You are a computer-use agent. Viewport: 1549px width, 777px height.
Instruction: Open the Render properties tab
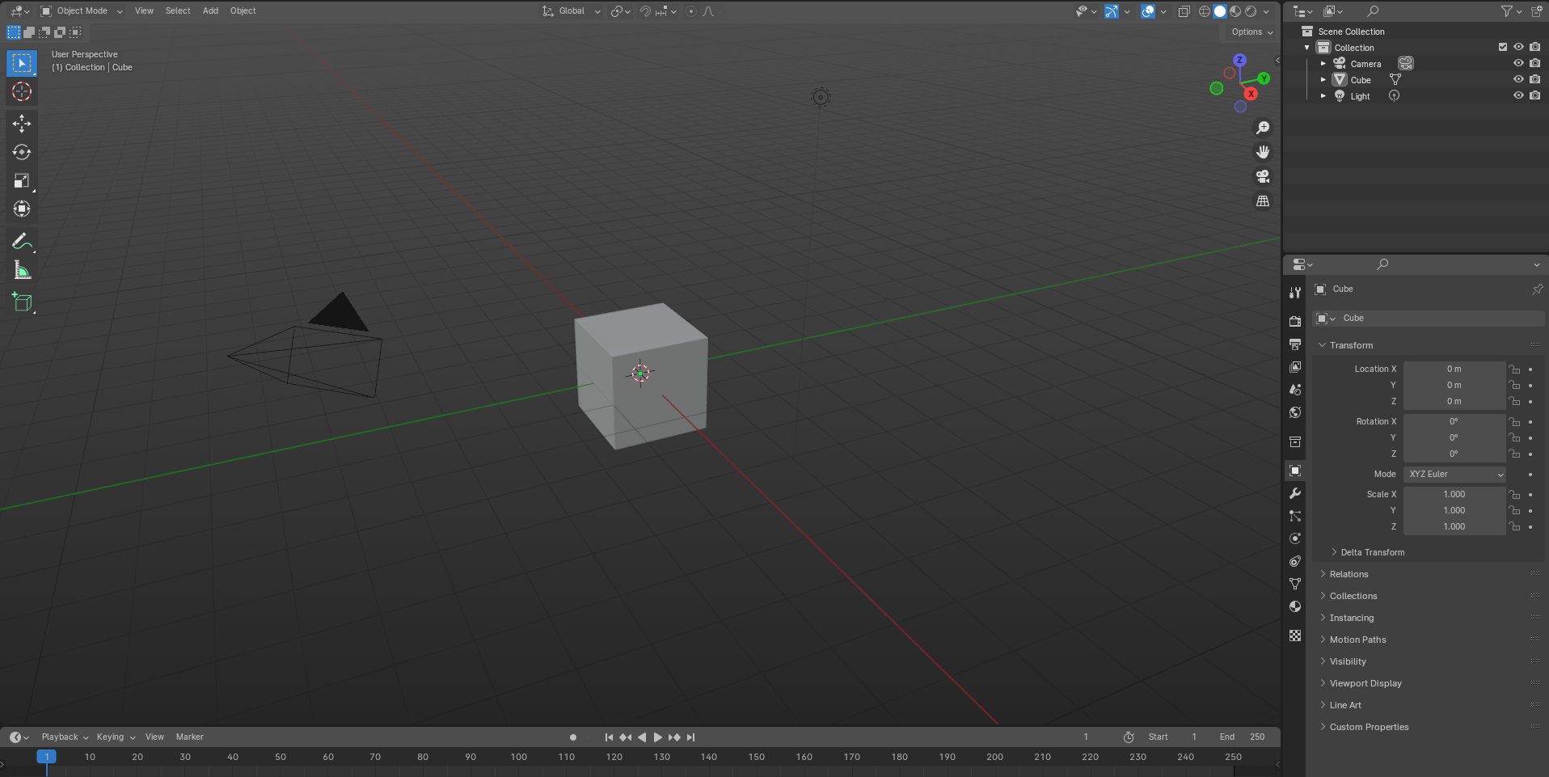pyautogui.click(x=1295, y=321)
